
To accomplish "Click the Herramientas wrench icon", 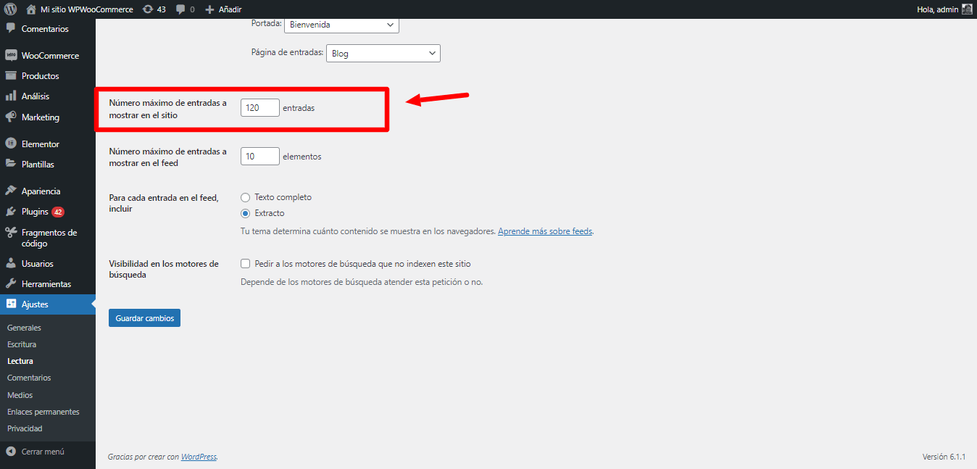I will tap(11, 284).
